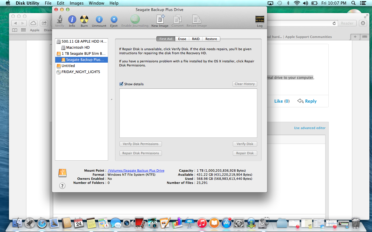The height and width of the screenshot is (232, 372).
Task: Open the Window menu
Action: point(96,3)
